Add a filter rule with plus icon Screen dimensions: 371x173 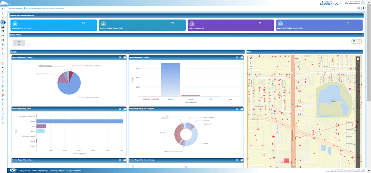28,44
